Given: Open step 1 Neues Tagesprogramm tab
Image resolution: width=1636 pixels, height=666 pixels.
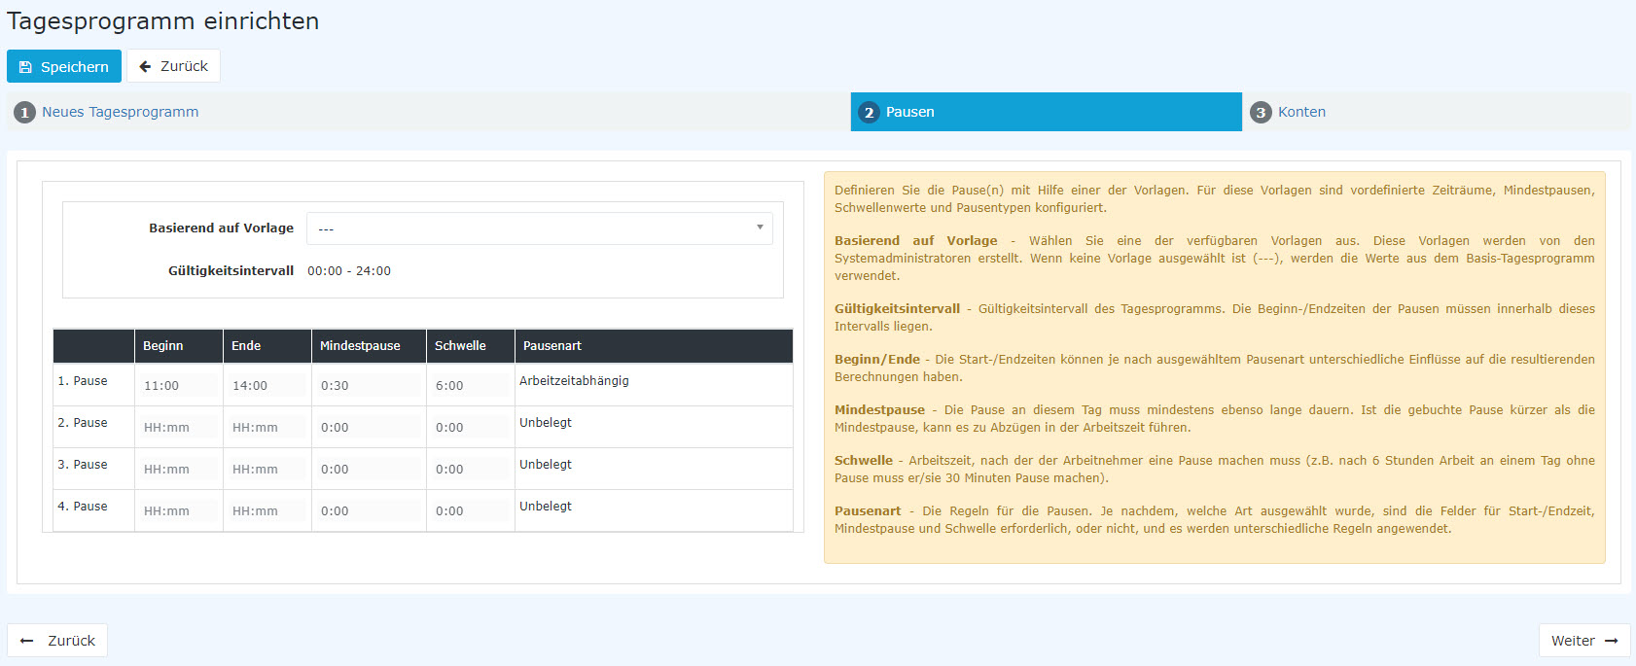Looking at the screenshot, I should (x=120, y=112).
